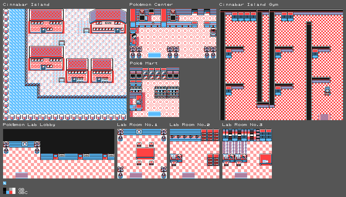Click the 'Lab Room No.1' title
The width and height of the screenshot is (346, 197).
(x=137, y=124)
